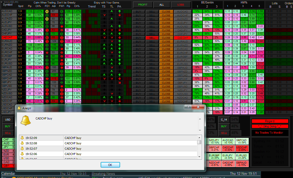Click the alert list scrollbar up arrow

pyautogui.click(x=199, y=138)
